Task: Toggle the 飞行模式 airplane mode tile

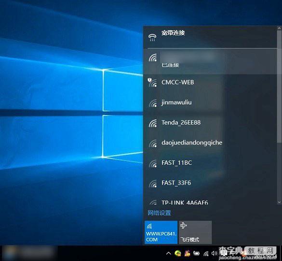Action: coord(195,232)
